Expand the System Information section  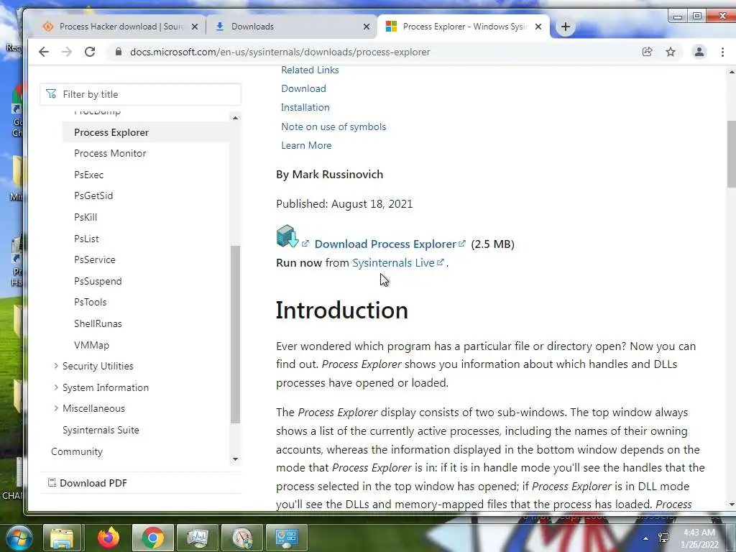click(x=56, y=387)
